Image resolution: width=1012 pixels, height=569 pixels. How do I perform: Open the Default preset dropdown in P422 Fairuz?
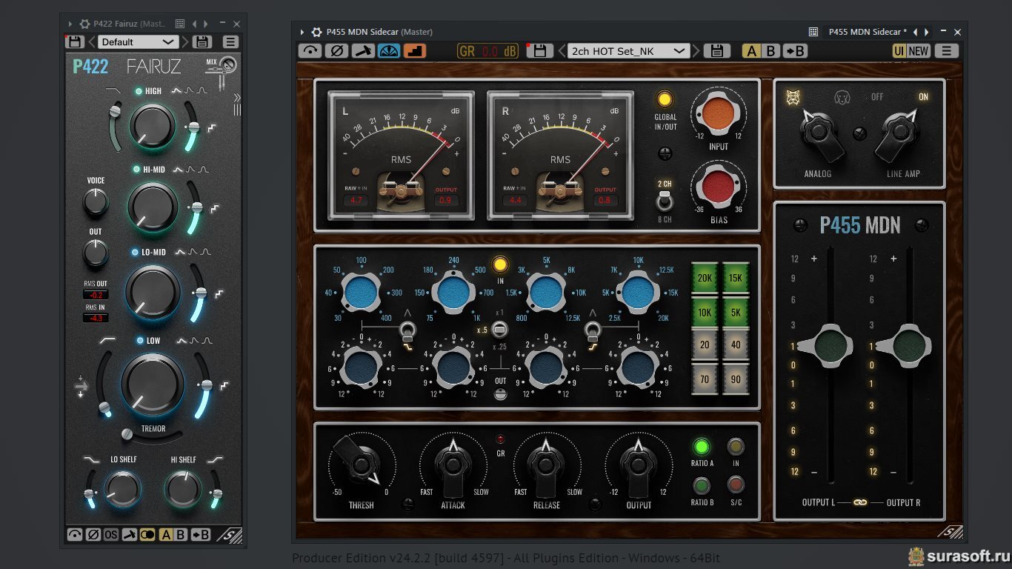click(x=139, y=41)
